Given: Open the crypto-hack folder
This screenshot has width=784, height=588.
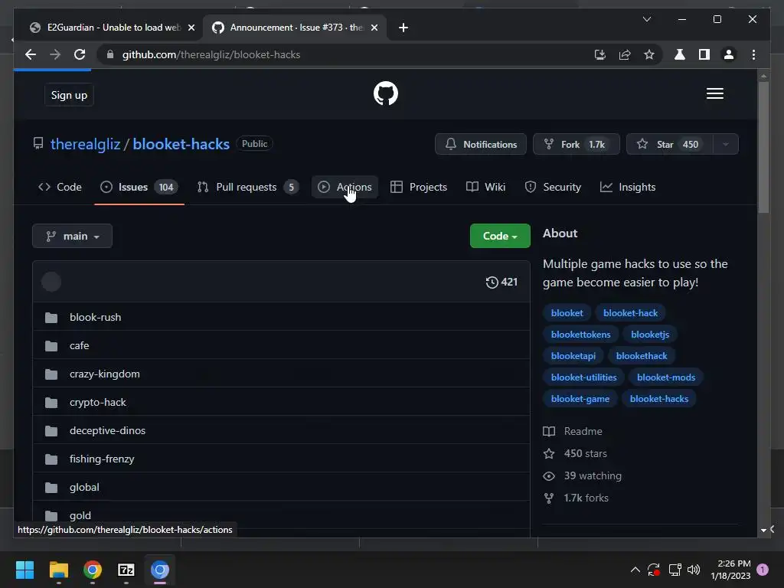Looking at the screenshot, I should [97, 403].
